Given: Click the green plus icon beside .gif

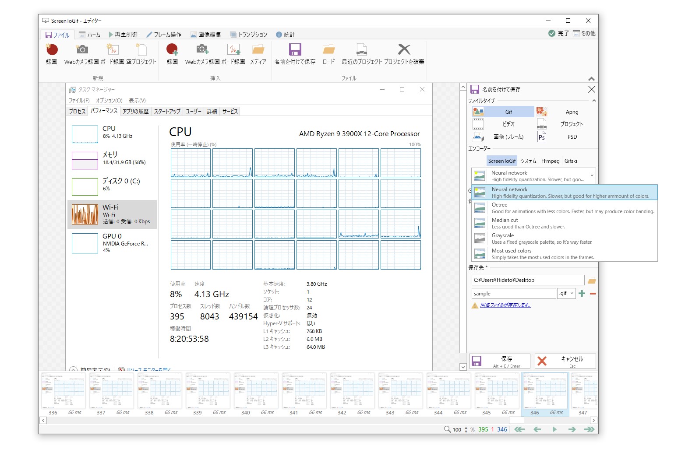Looking at the screenshot, I should (582, 294).
